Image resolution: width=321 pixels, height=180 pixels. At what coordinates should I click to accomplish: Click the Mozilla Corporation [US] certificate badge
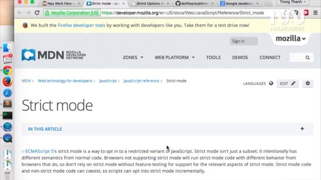click(72, 13)
